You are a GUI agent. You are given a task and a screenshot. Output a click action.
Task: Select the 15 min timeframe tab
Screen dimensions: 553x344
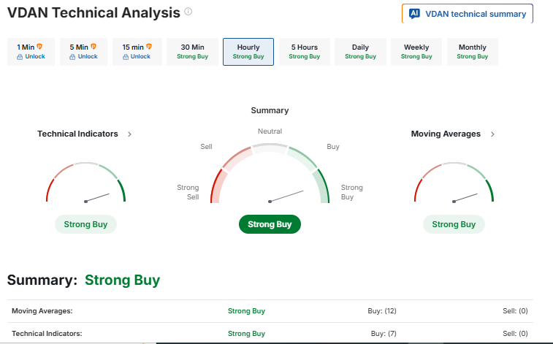[137, 52]
